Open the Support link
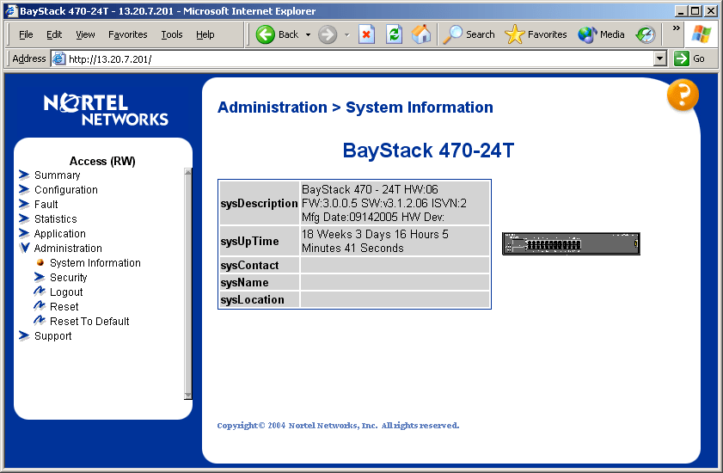The image size is (723, 473). 53,336
